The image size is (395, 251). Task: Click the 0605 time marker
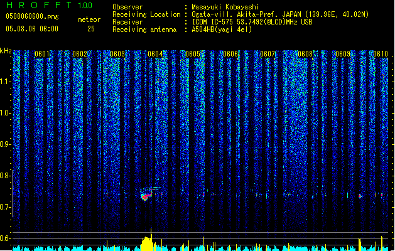[193, 54]
